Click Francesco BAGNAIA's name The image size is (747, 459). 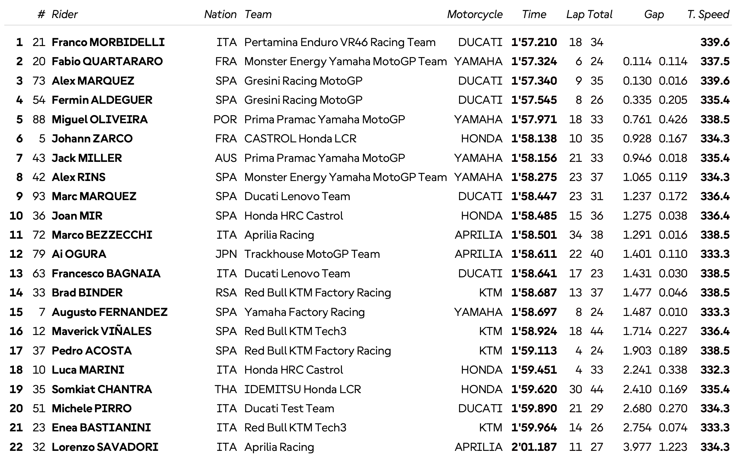106,273
